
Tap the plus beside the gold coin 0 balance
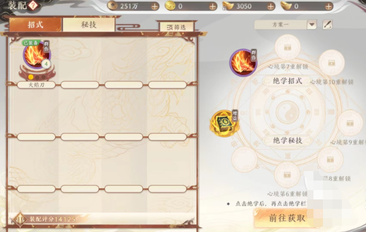[x=213, y=6]
